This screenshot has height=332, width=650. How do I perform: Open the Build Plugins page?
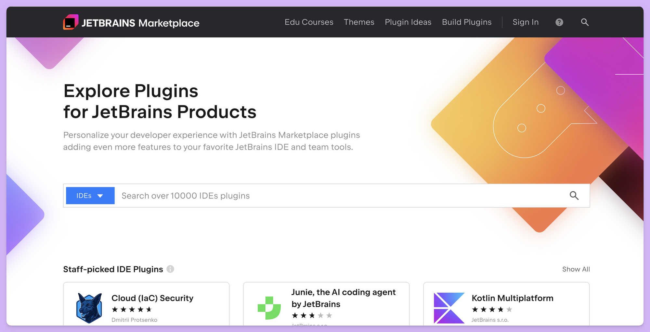pyautogui.click(x=467, y=22)
